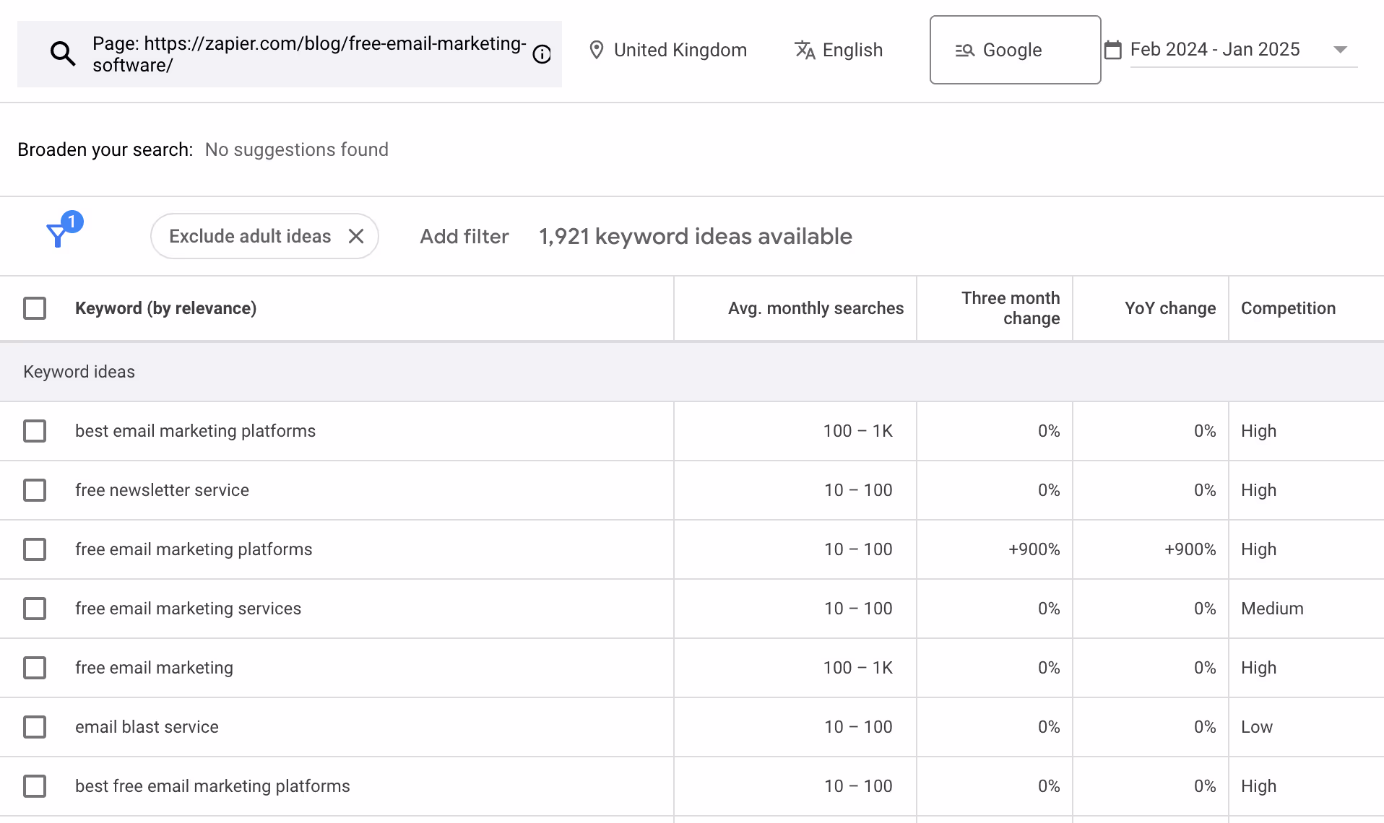Sort by Three month change column
The height and width of the screenshot is (823, 1384).
point(1011,308)
